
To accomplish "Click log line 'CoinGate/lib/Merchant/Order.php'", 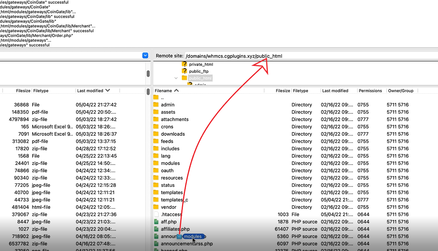I will click(37, 35).
